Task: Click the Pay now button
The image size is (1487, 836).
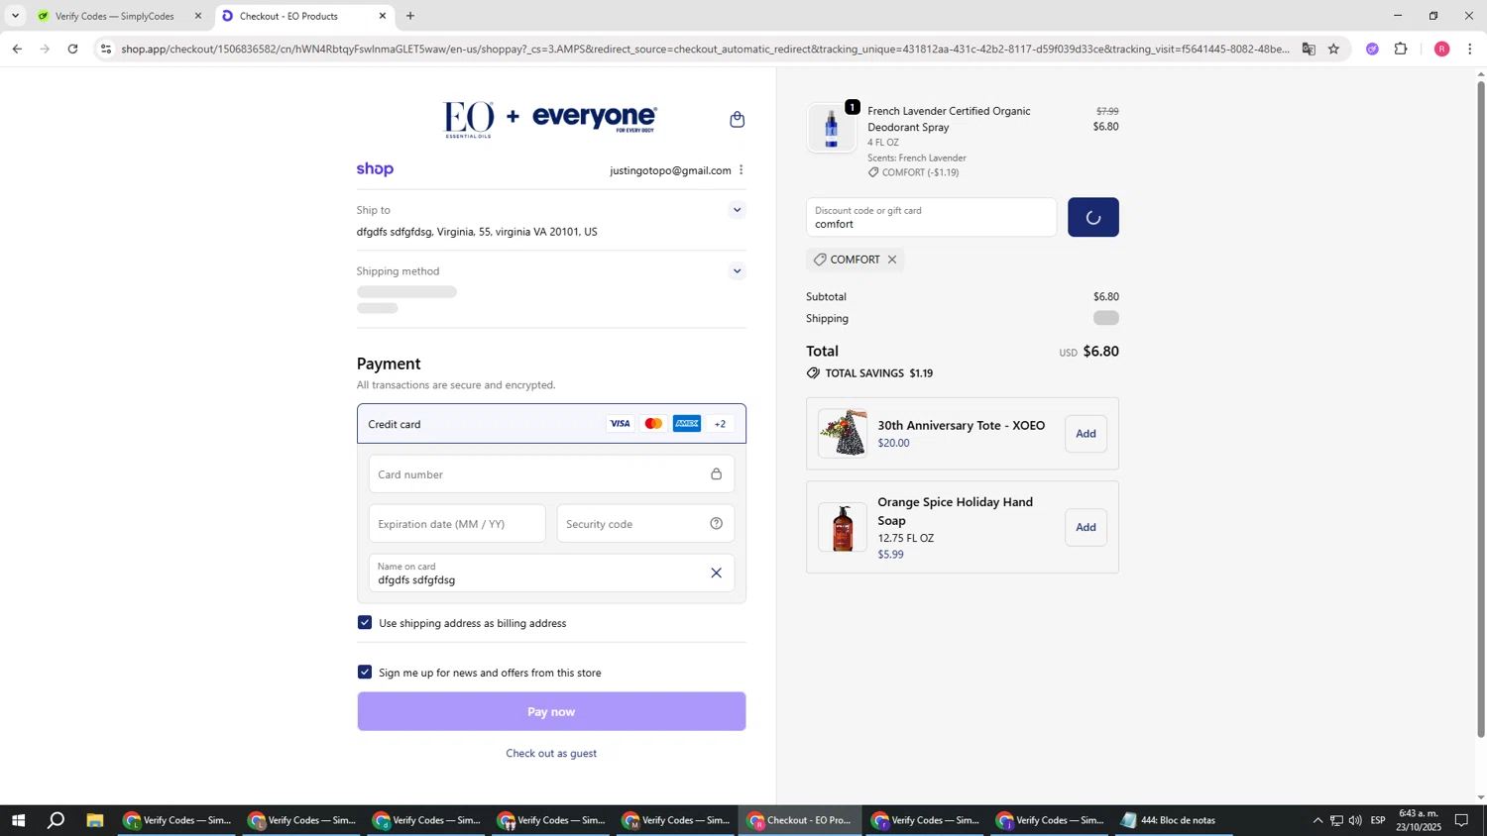Action: pos(551,712)
